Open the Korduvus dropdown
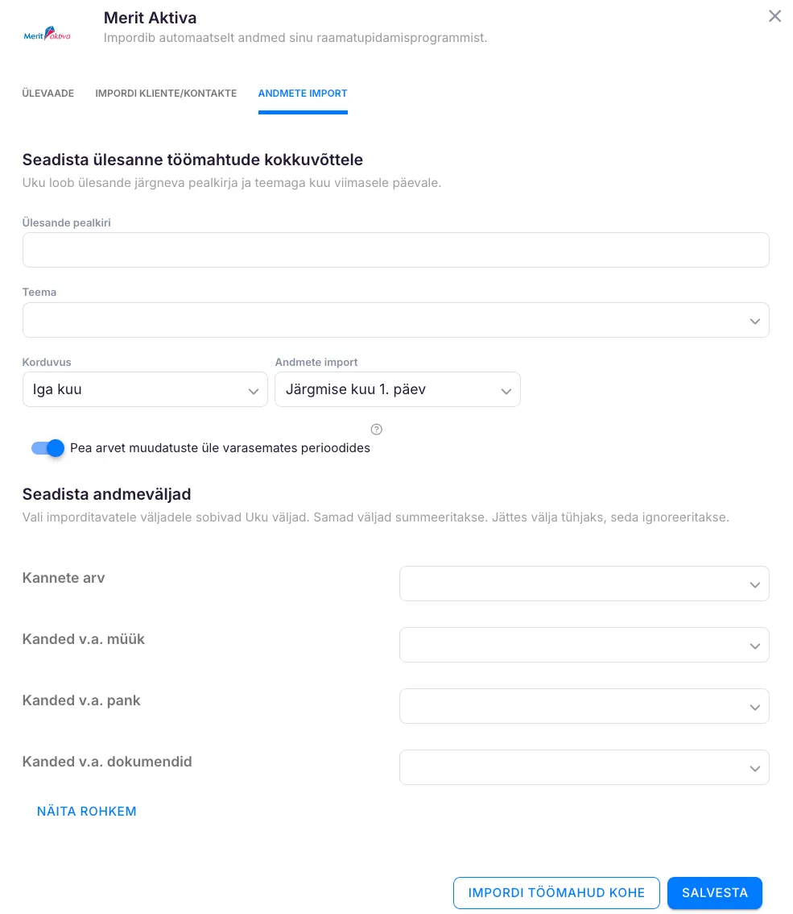This screenshot has height=914, width=793. [x=145, y=389]
